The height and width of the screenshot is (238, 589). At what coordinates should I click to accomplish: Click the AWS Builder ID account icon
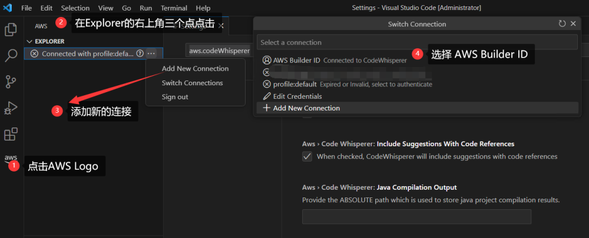[x=267, y=60]
